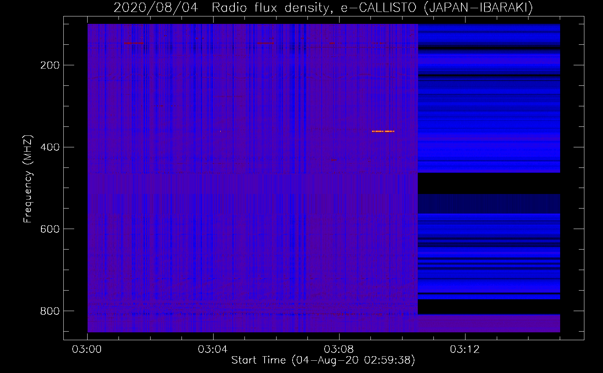The height and width of the screenshot is (373, 603).
Task: Click the Frequency (MHZ) axis title
Action: click(x=28, y=179)
